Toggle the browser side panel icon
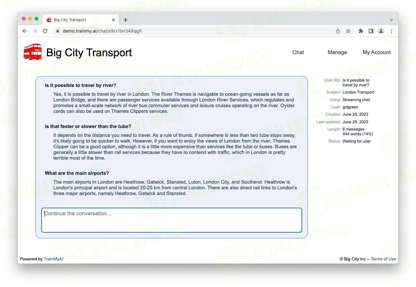The image size is (416, 287). coord(371,31)
